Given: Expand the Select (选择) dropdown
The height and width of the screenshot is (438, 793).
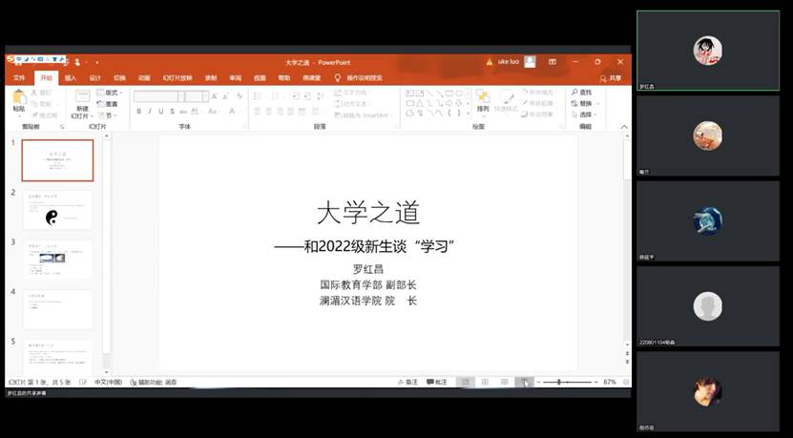Looking at the screenshot, I should (x=586, y=115).
